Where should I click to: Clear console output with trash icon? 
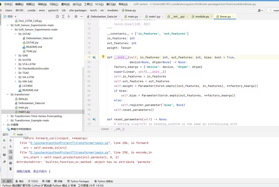11,169
